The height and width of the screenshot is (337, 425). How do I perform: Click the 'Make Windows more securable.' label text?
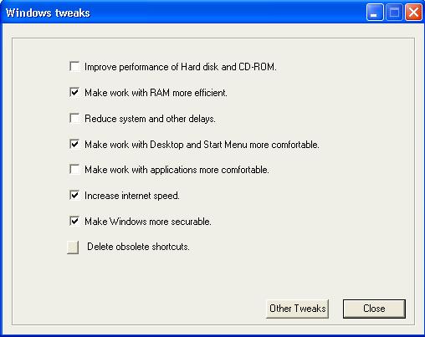tap(148, 222)
